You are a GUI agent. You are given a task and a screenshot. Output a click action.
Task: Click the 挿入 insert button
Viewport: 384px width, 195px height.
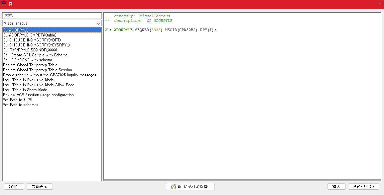[x=336, y=186]
